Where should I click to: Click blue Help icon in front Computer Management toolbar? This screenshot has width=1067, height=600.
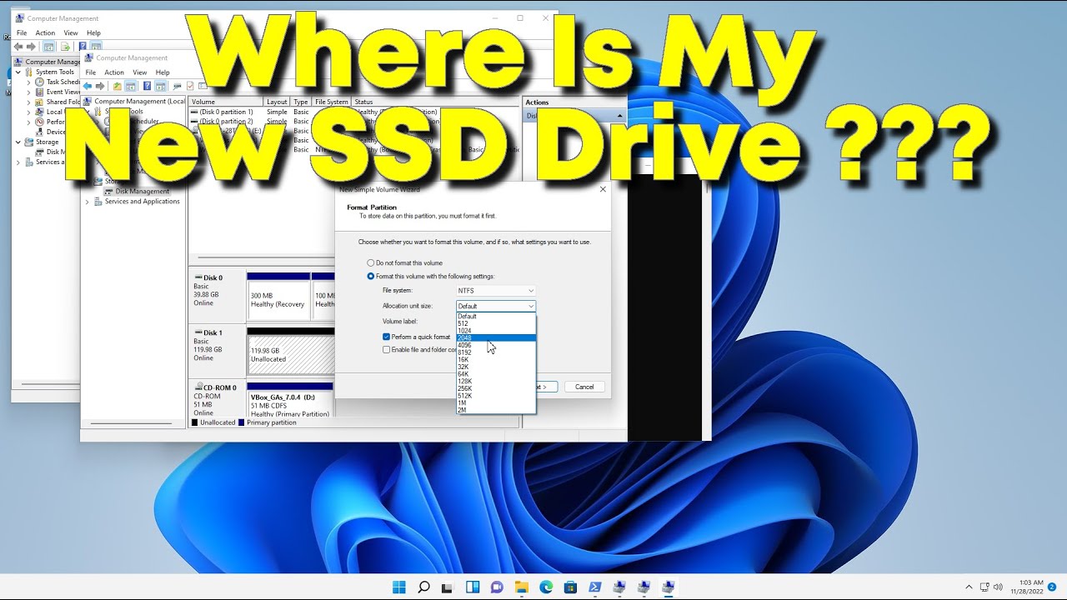click(x=147, y=86)
